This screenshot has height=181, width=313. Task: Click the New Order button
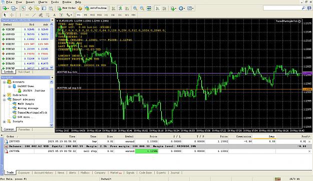coord(67,8)
